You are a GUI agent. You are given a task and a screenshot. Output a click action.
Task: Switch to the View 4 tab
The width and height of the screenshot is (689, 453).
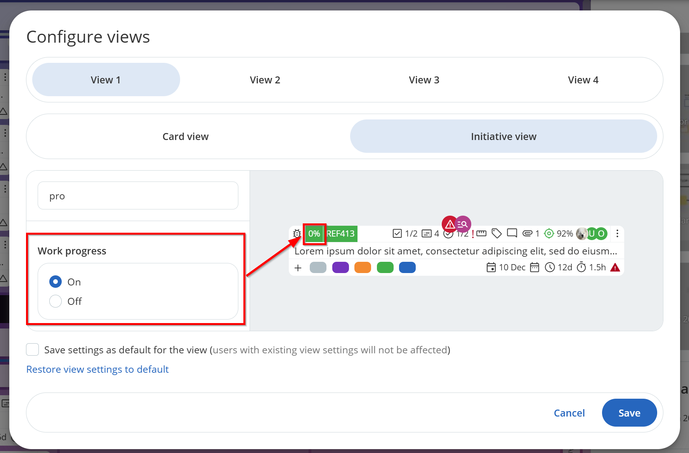(583, 80)
